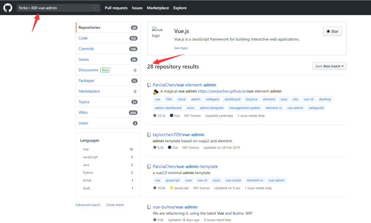371x223 pixels.
Task: Open taylorchen709/vue-admin repository
Action: [x=179, y=135]
